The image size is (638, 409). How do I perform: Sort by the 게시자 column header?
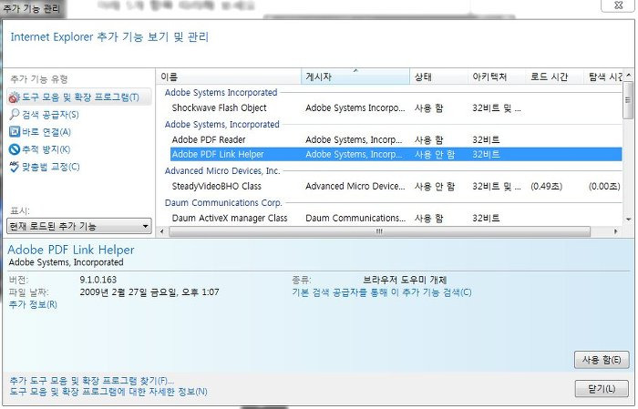pyautogui.click(x=355, y=77)
